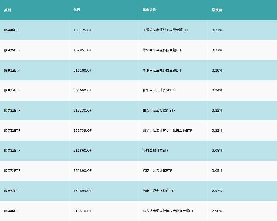This screenshot has width=277, height=221.
Task: Click 股票型ETF in the 560660.OF row
Action: coord(12,90)
